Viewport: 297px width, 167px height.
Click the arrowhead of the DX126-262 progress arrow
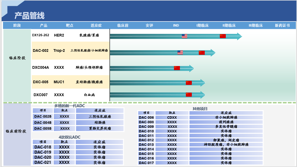pos(239,36)
